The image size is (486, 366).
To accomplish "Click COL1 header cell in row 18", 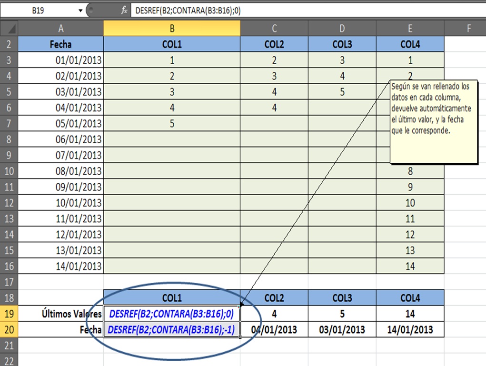I will tap(172, 298).
